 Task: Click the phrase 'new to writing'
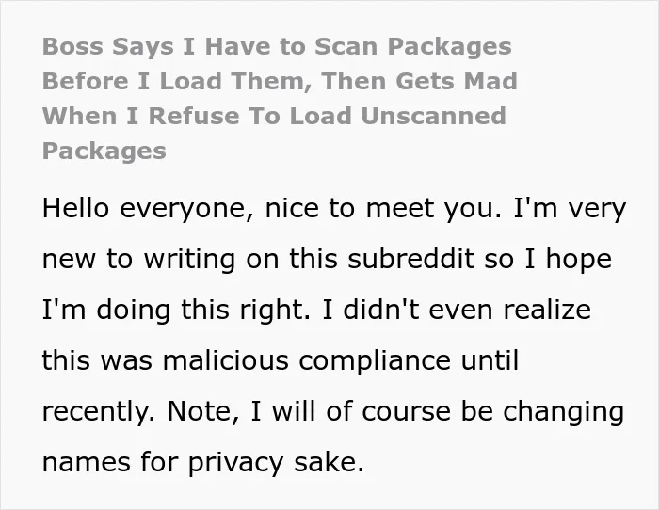click(138, 259)
